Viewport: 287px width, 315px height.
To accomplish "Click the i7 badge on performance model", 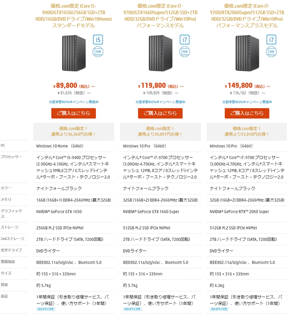I will click(184, 40).
